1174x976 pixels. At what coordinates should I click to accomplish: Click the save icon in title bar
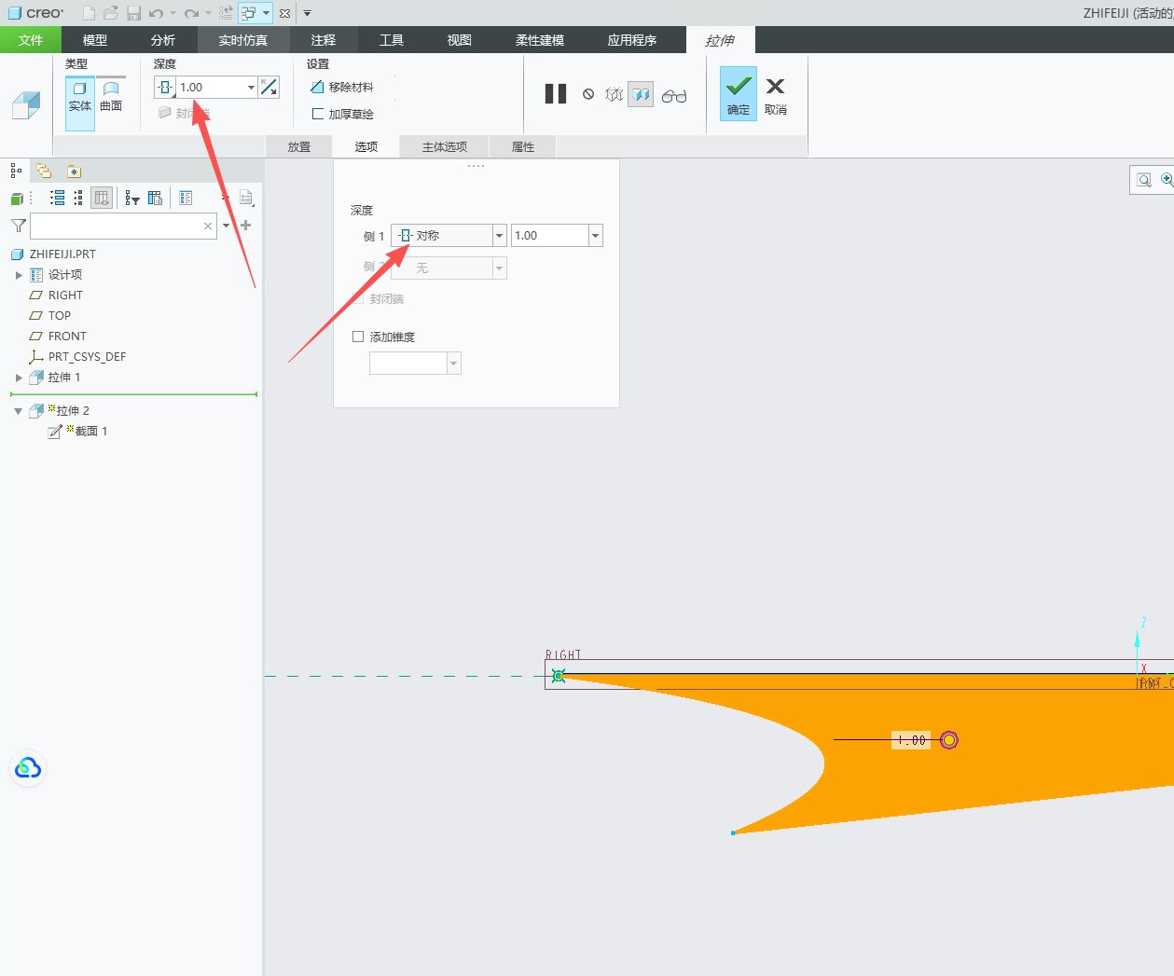133,13
